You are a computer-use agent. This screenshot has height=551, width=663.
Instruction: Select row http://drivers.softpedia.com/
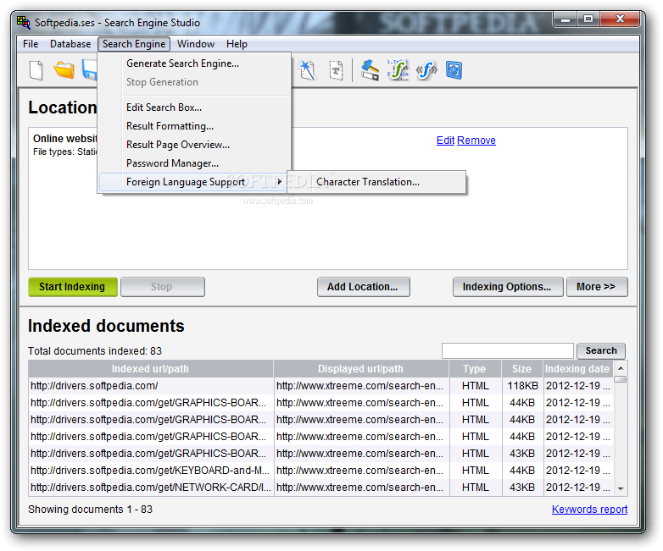320,385
